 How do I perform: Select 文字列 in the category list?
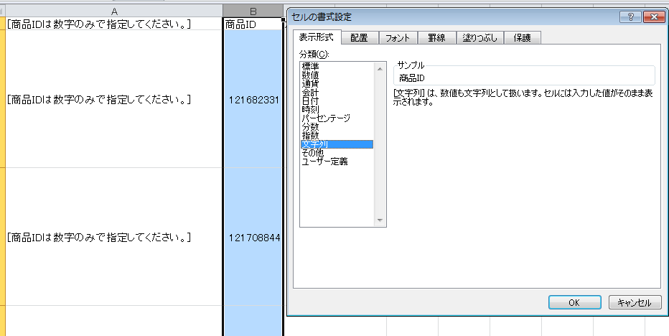[337, 144]
